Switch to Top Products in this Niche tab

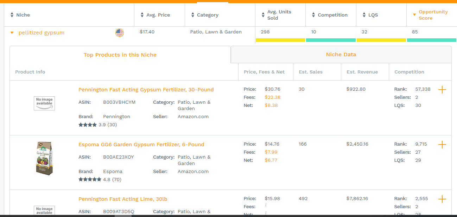click(x=120, y=55)
